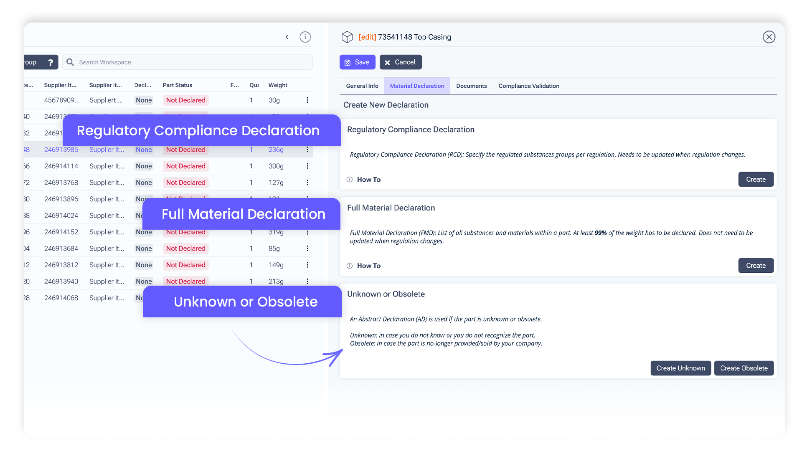This screenshot has height=451, width=802.
Task: Click the package cube icon beside title
Action: tap(347, 37)
